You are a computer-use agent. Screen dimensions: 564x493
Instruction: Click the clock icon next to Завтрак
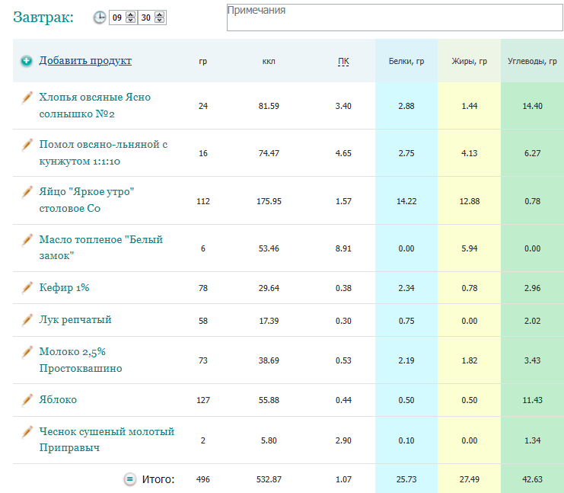(x=100, y=18)
